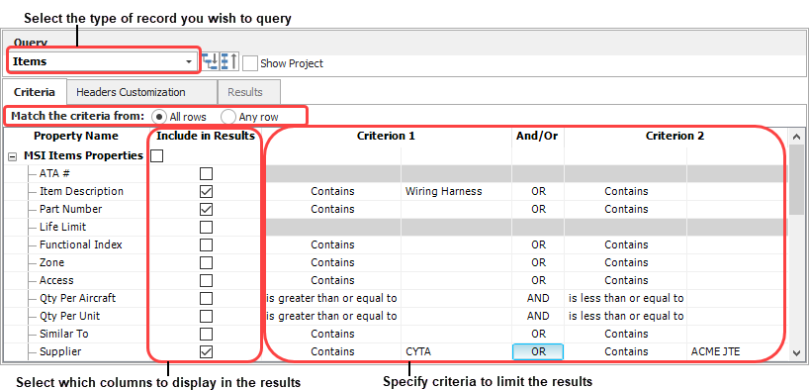Check Include in Results for Life Limit
This screenshot has width=809, height=390.
206,228
